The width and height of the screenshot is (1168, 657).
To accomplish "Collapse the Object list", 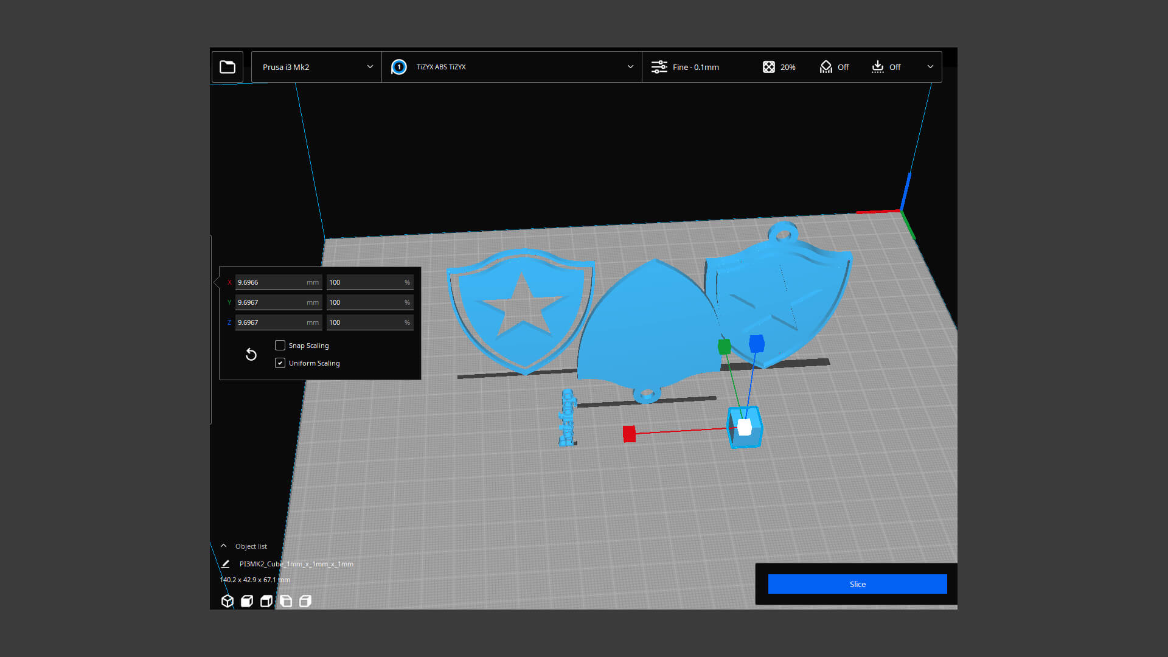I will point(224,546).
